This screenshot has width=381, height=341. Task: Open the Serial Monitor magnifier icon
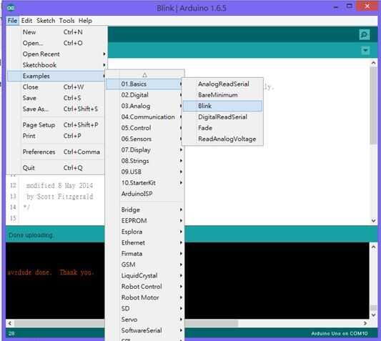tap(365, 35)
